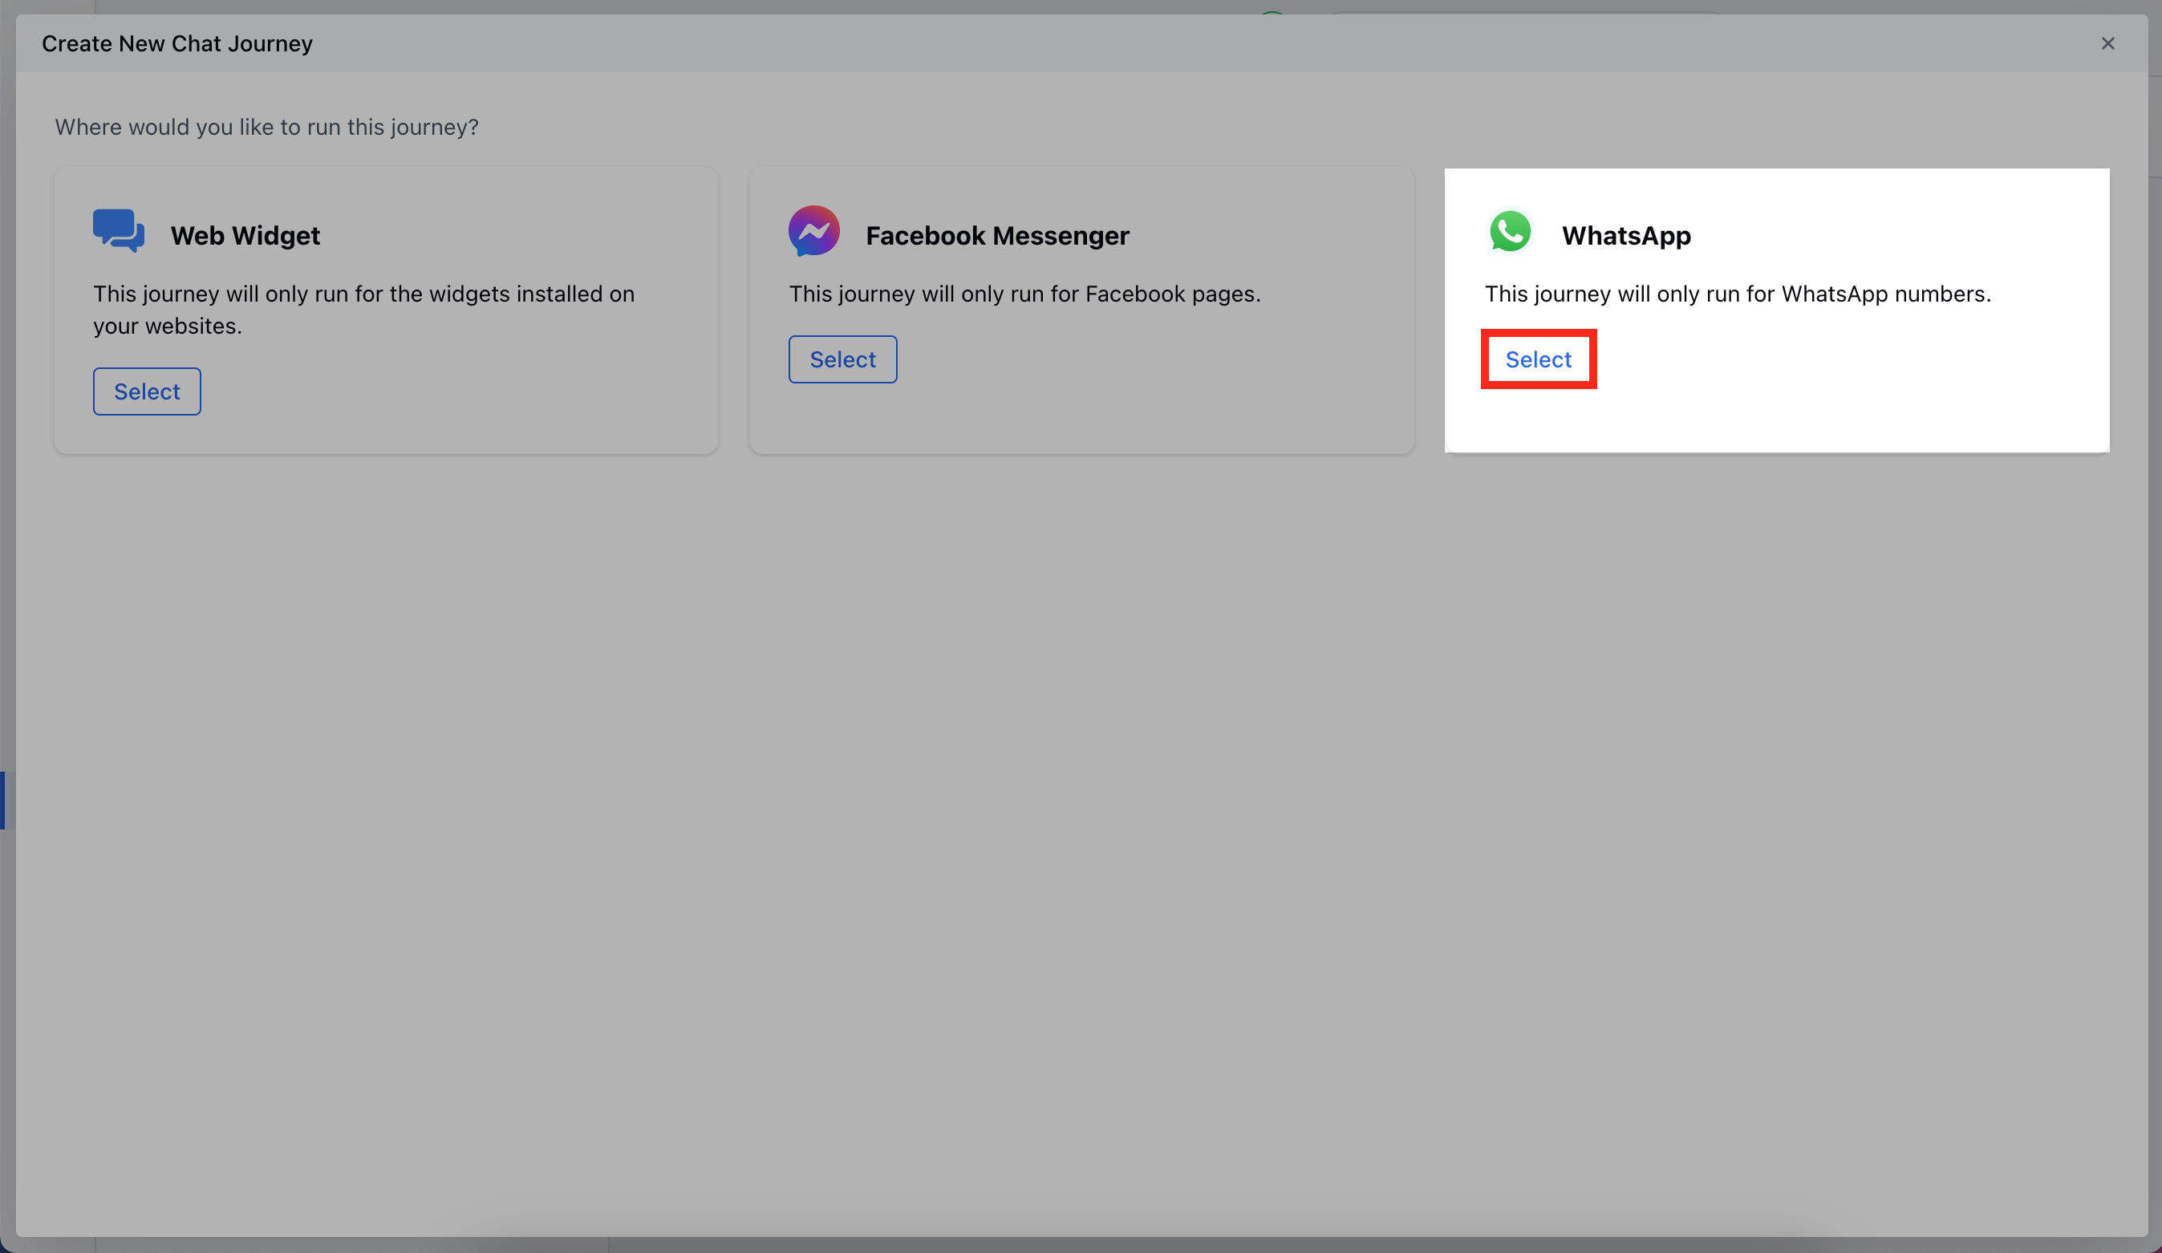Click the WhatsApp card heading

1626,235
